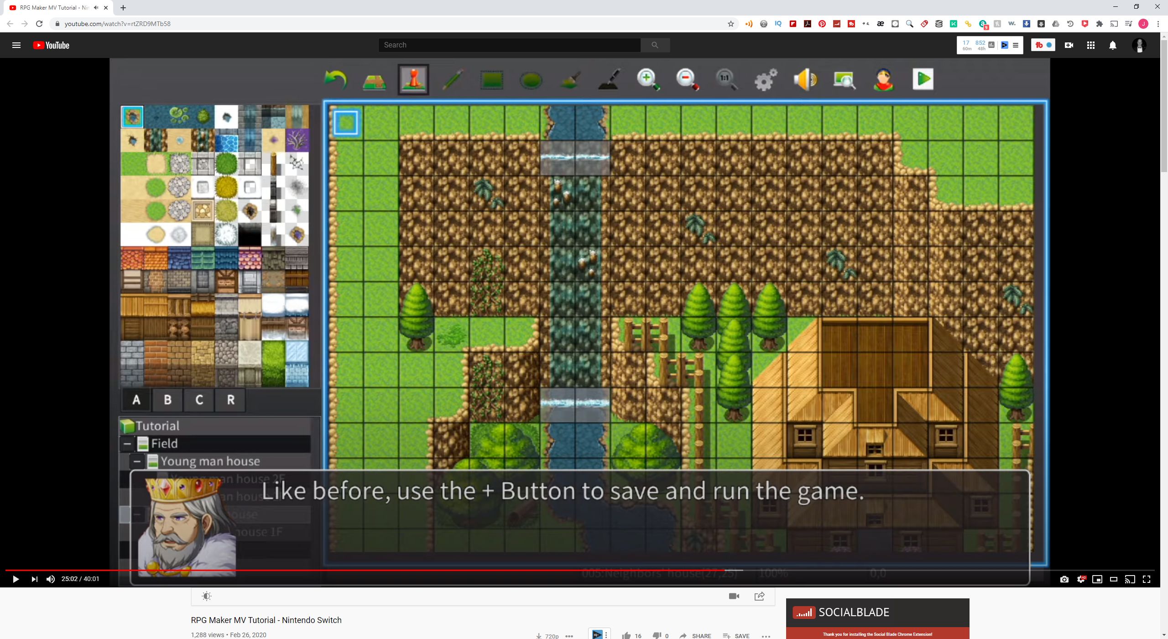The height and width of the screenshot is (639, 1168).
Task: Select the rectangle fill tool
Action: coord(492,80)
